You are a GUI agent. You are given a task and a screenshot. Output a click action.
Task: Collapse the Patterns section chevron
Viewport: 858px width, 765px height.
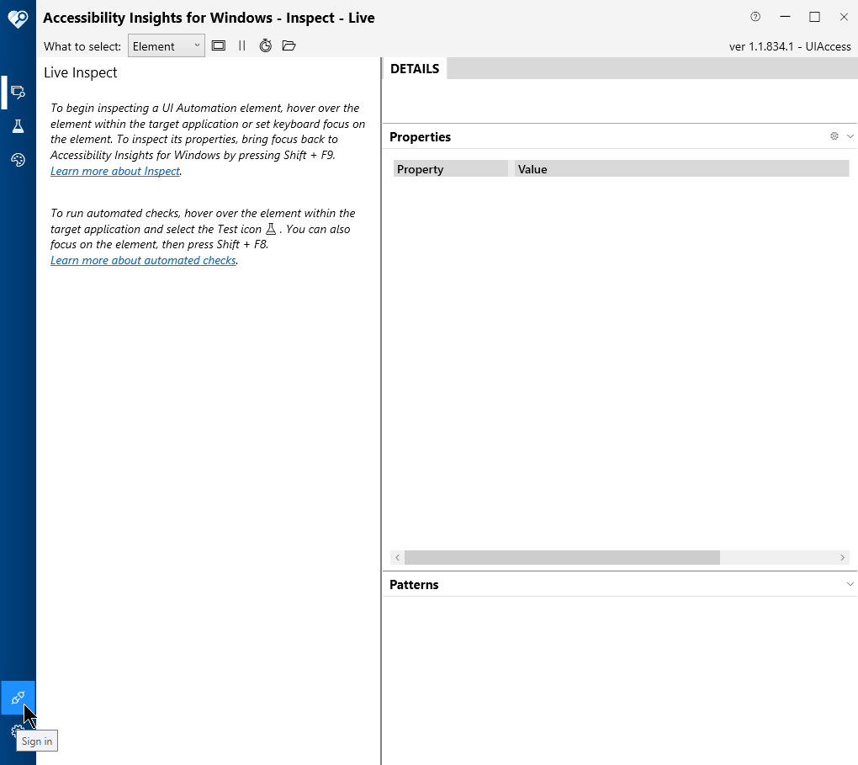850,584
